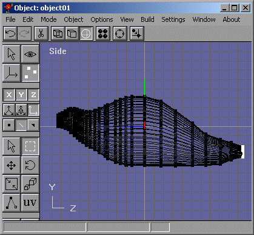Image resolution: width=254 pixels, height=235 pixels.
Task: Switch to wireframe cube display mode
Action: 58,33
